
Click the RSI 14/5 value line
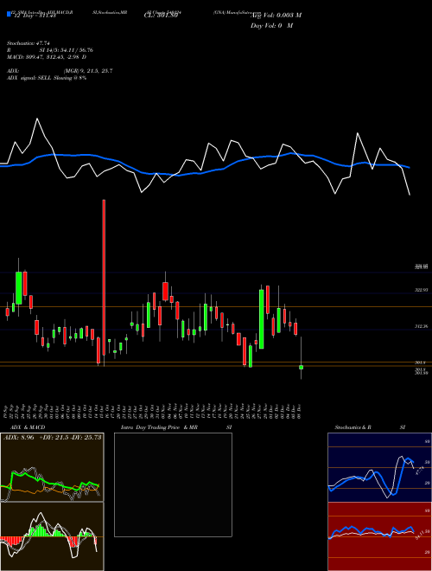point(50,50)
